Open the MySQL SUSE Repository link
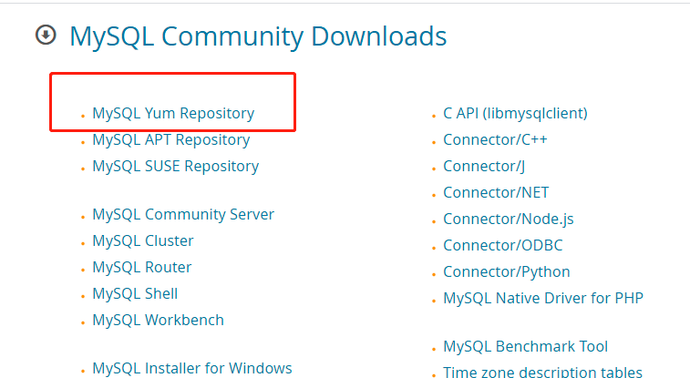This screenshot has width=690, height=378. [x=176, y=166]
